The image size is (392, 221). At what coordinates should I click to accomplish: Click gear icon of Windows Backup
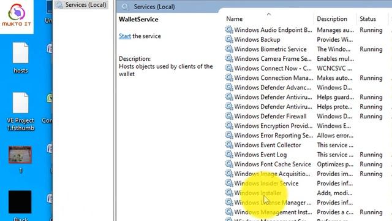click(x=229, y=39)
